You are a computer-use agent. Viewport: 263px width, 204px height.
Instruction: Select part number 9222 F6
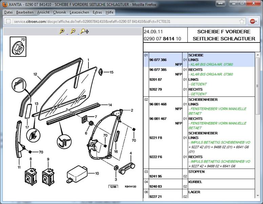coord(156,157)
